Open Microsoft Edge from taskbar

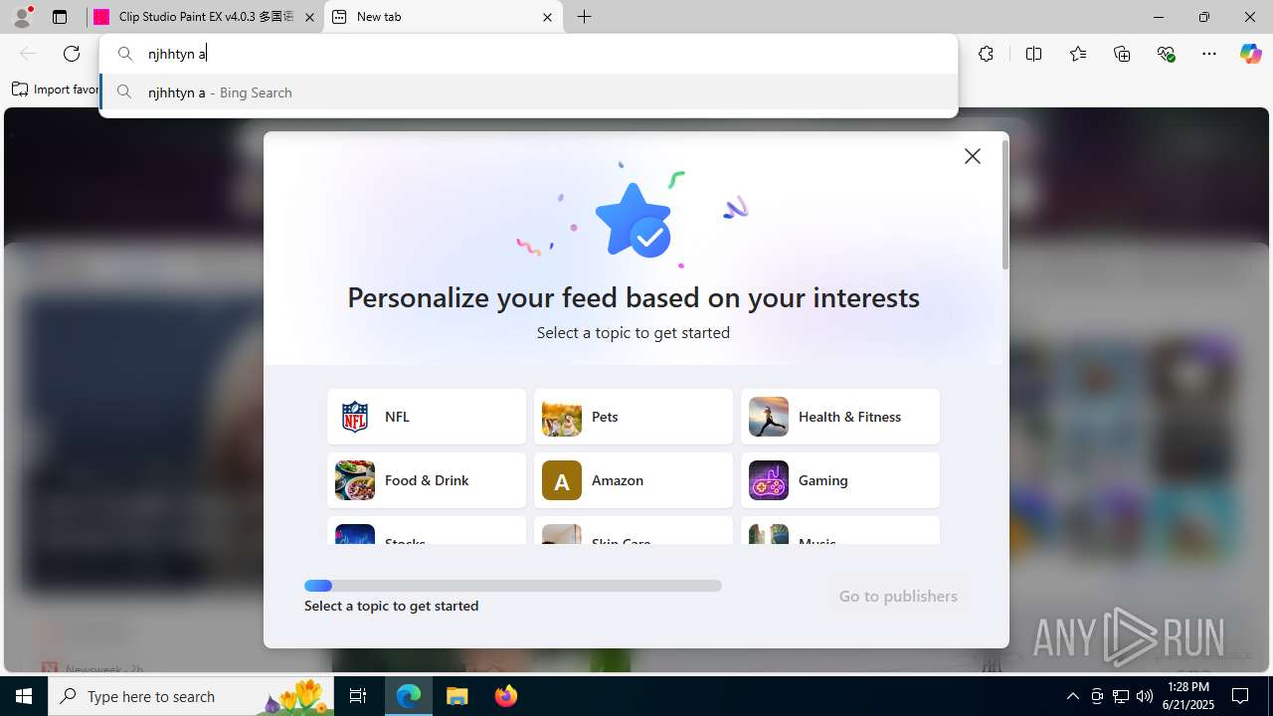coord(409,696)
